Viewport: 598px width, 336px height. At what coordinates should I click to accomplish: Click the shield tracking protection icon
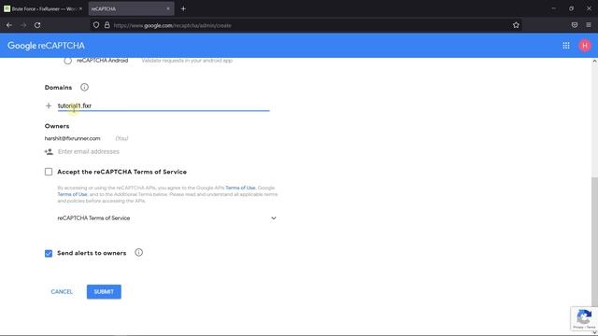[x=96, y=25]
